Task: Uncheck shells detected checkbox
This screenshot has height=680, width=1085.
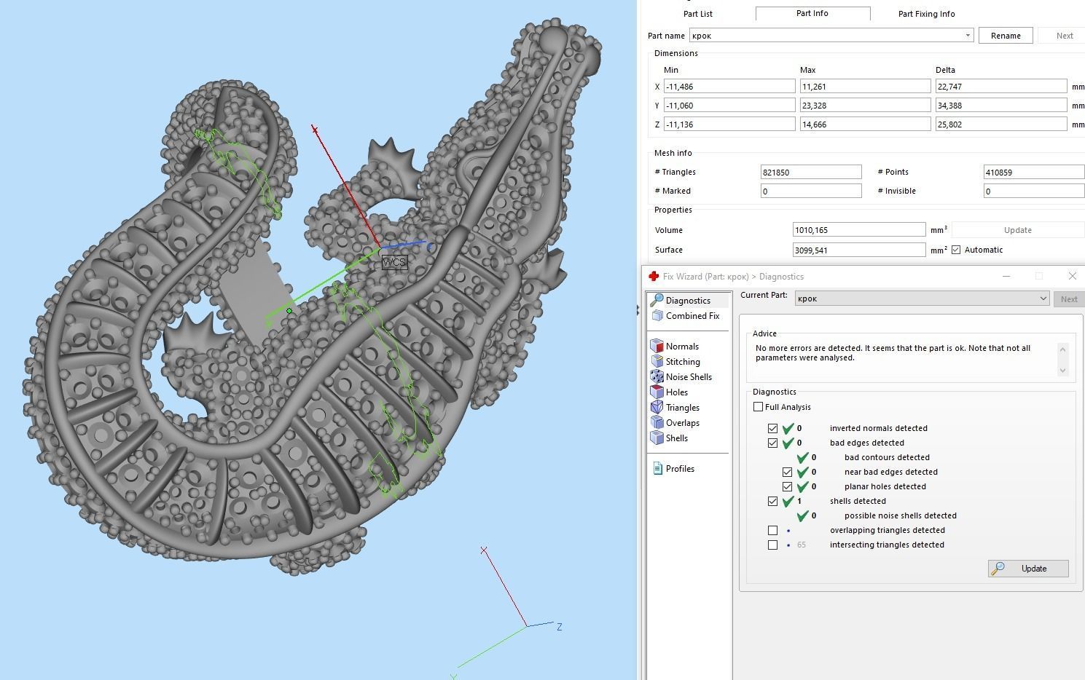Action: 772,501
